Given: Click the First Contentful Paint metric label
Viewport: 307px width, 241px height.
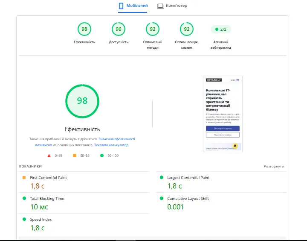Looking at the screenshot, I should [48, 178].
